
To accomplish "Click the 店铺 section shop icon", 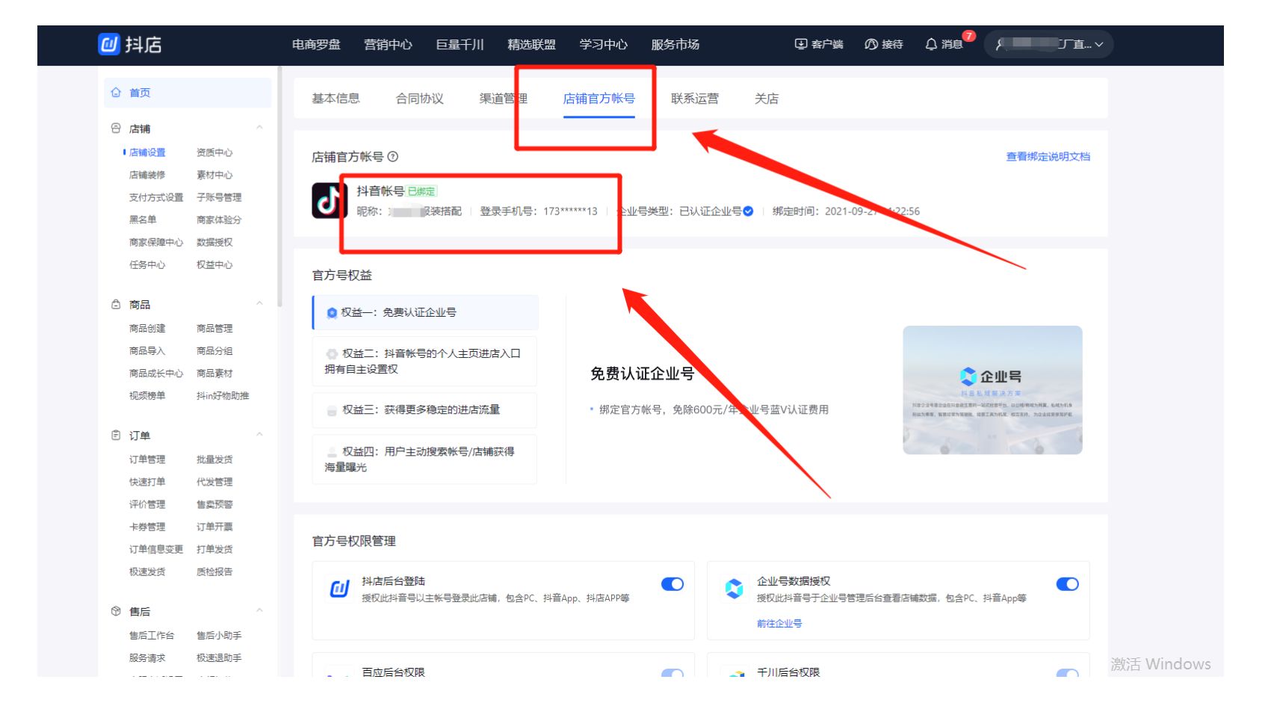I will click(x=116, y=128).
